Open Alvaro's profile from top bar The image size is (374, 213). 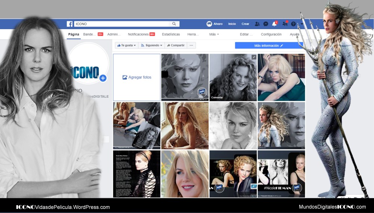coord(214,24)
